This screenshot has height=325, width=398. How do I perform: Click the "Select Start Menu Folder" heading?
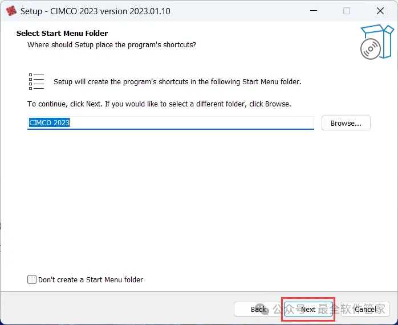[62, 33]
